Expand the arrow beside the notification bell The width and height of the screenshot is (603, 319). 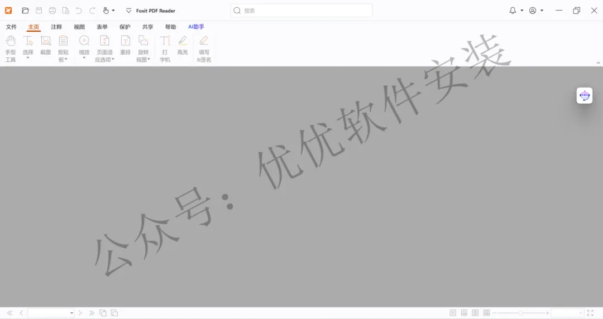point(522,11)
